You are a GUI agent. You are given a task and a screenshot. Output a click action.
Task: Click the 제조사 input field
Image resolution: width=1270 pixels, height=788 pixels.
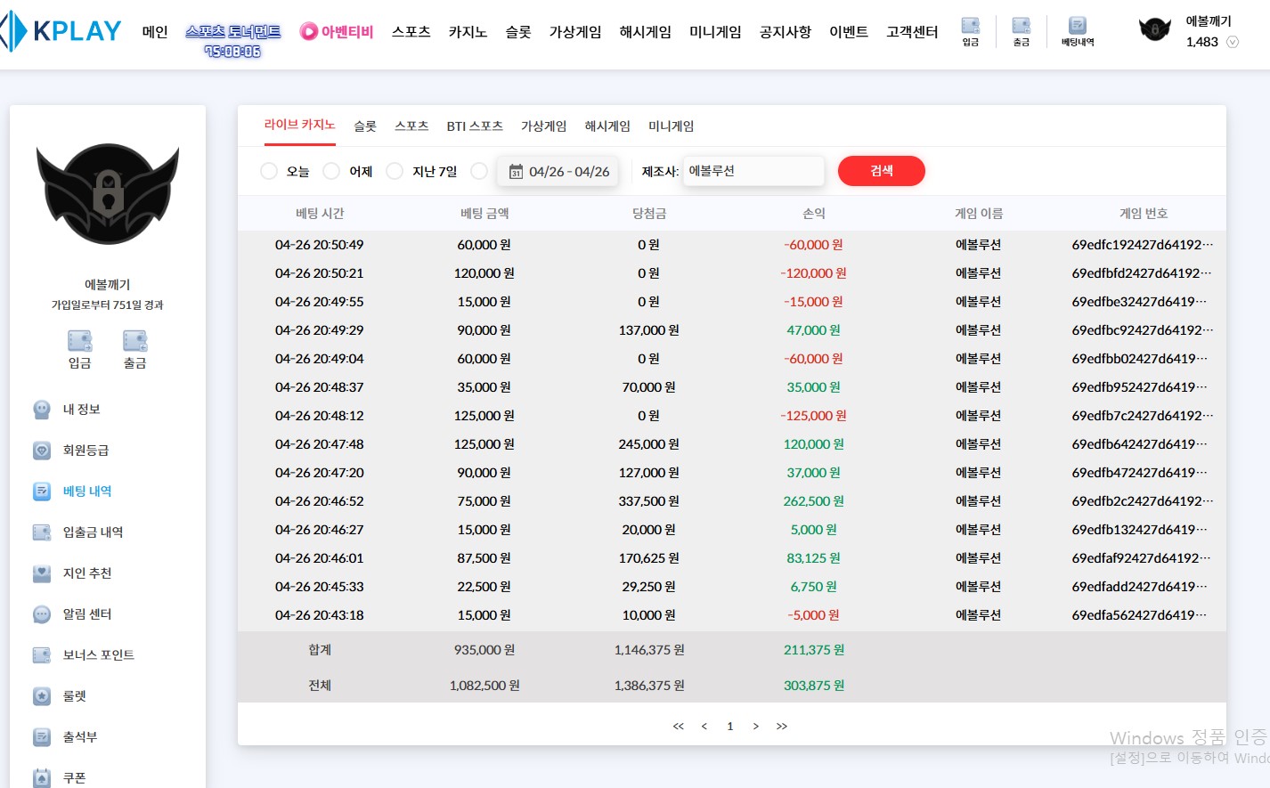pos(753,171)
